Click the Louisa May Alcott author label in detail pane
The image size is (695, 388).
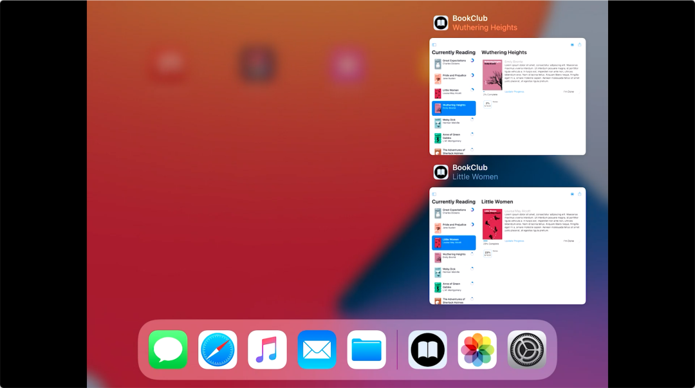517,211
